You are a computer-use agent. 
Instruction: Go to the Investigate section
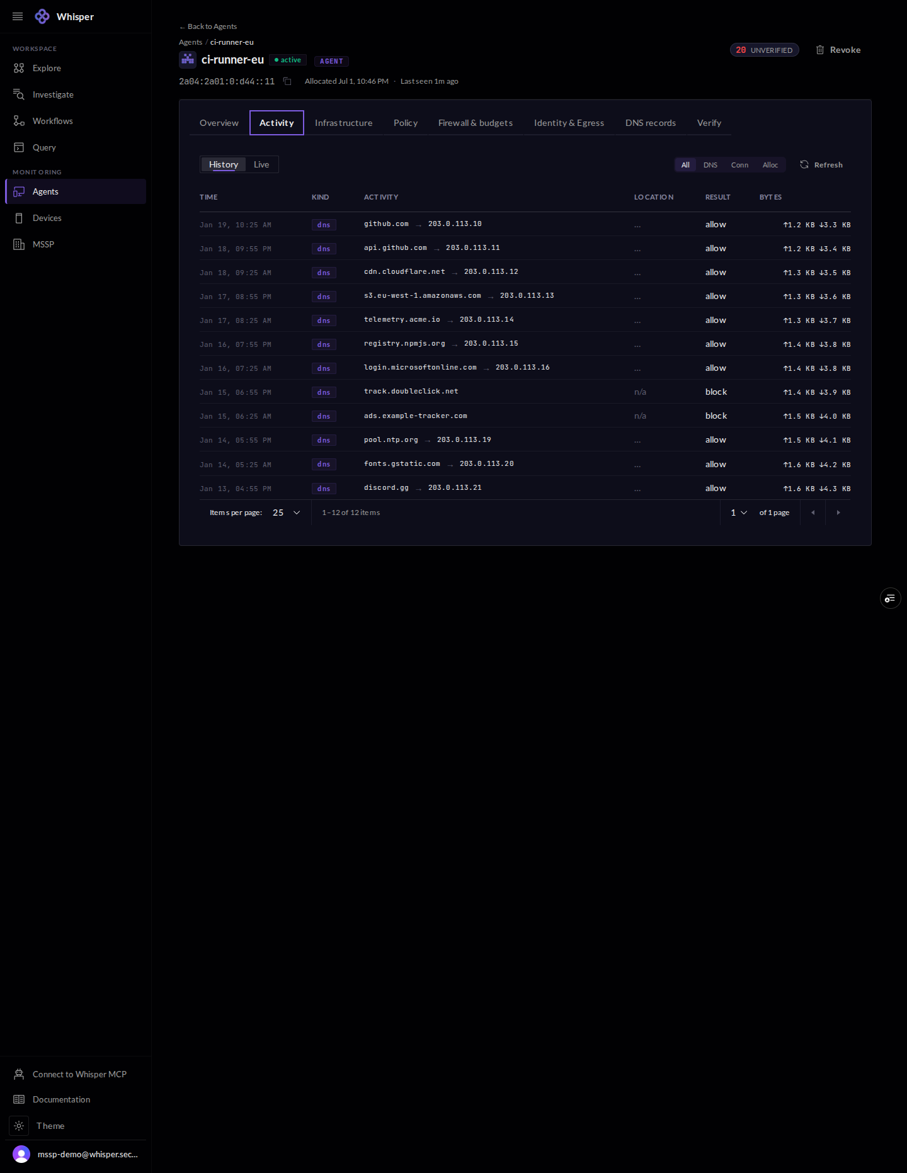[x=76, y=94]
